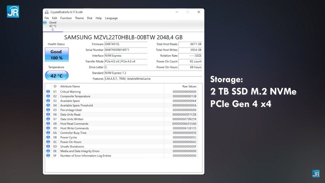This screenshot has height=183, width=325.
Task: Select the C: drive tab showing Good 42°C
Action: [53, 26]
